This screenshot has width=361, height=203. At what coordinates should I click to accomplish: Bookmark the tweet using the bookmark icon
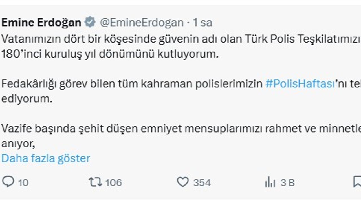[357, 182]
